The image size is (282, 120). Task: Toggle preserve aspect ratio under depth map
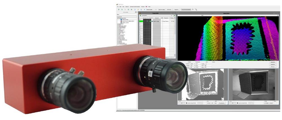(x=186, y=103)
